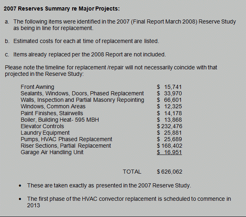This screenshot has height=217, width=246.
Task: Click the 'Laundry Equipment' entry
Action: (45, 133)
